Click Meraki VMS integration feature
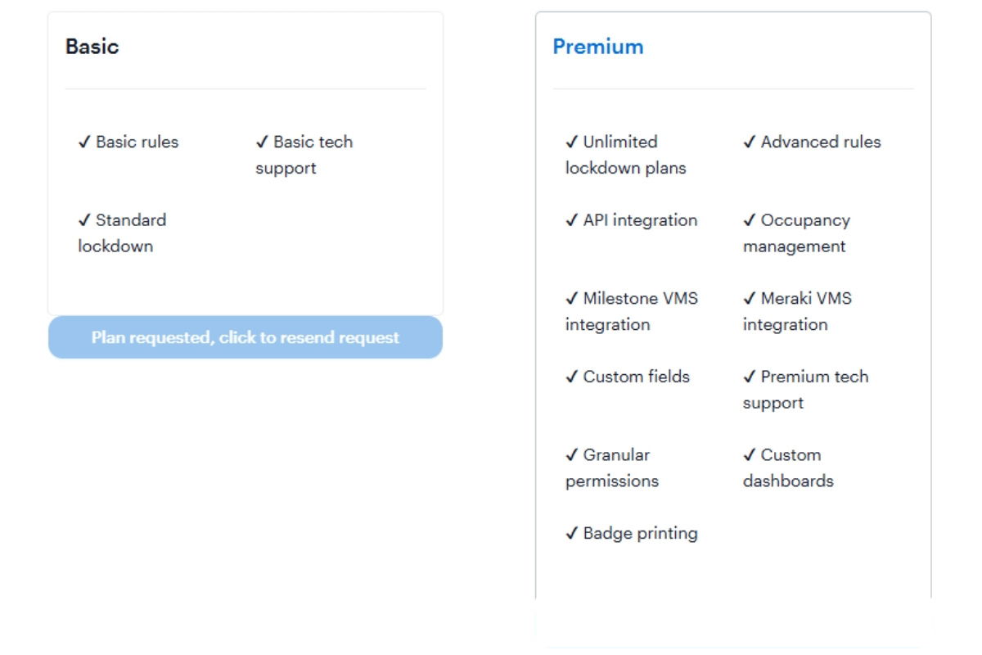Viewport: 982px width, 655px height. [797, 311]
